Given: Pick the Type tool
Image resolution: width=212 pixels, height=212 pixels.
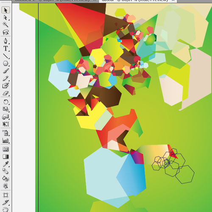Looking at the screenshot, I should pos(6,48).
